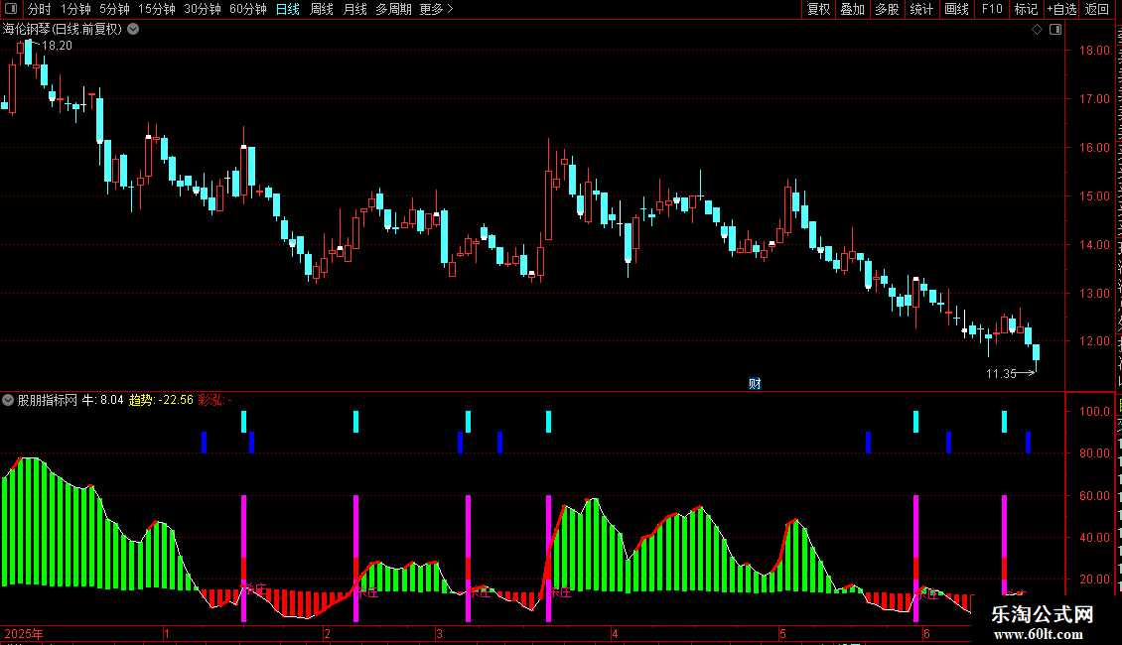Click the 18.20 high price label

point(57,46)
